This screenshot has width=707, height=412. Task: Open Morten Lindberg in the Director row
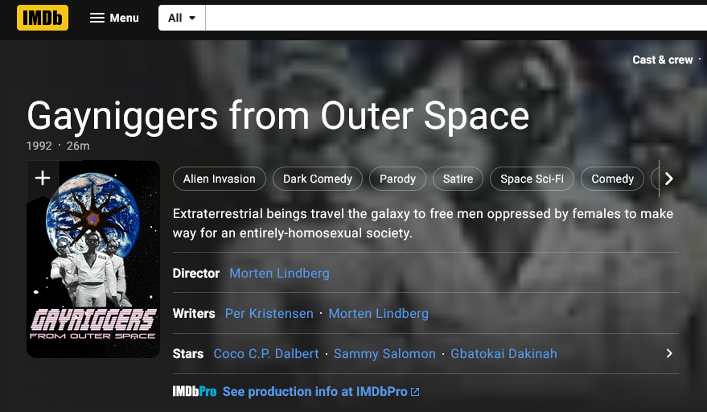[279, 274]
